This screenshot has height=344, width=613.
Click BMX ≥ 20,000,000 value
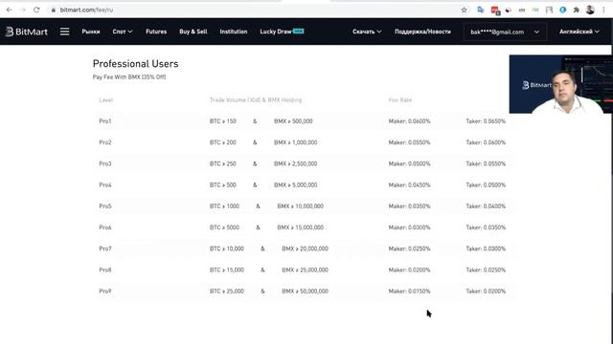[x=305, y=248]
